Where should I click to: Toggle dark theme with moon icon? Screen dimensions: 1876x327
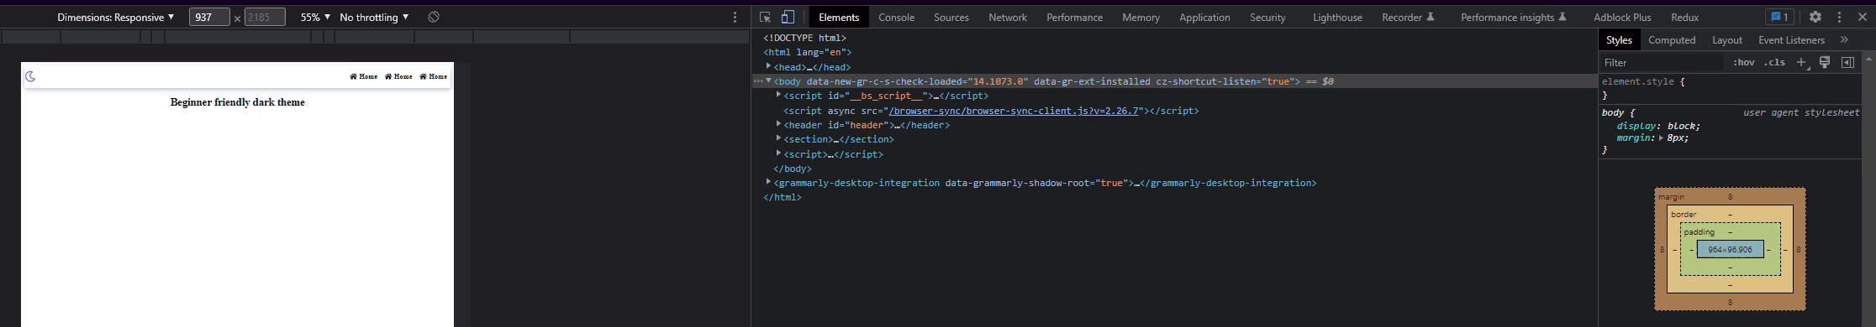pos(30,76)
